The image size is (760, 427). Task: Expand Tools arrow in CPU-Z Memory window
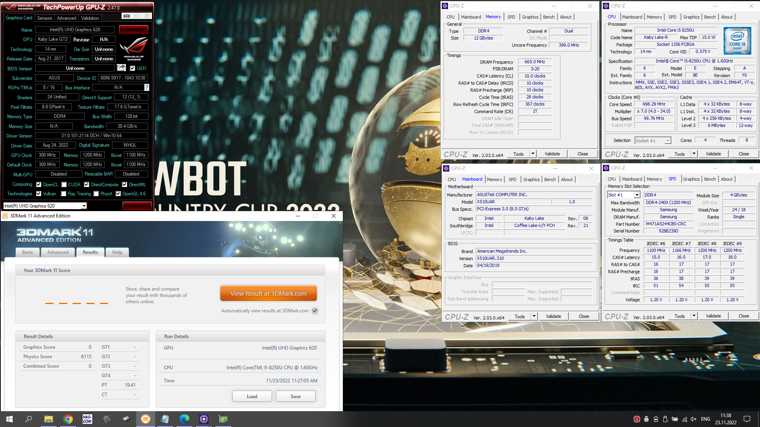pos(533,154)
